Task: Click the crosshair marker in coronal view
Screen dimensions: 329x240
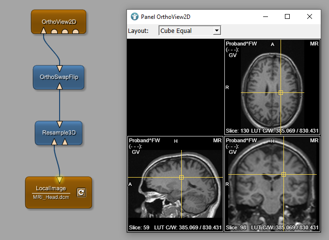Action: point(284,174)
